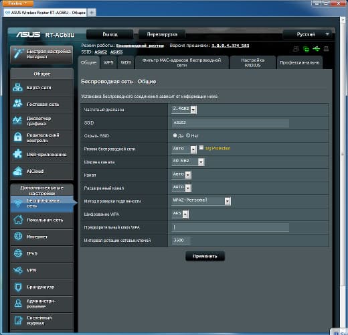
Task: Open USB application puzzle icon
Action: pyautogui.click(x=17, y=154)
